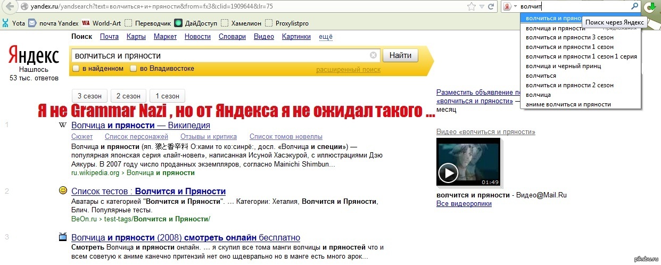Select suggestion 'волчиться и пряности 1 сезон 1 серия'

[581, 56]
